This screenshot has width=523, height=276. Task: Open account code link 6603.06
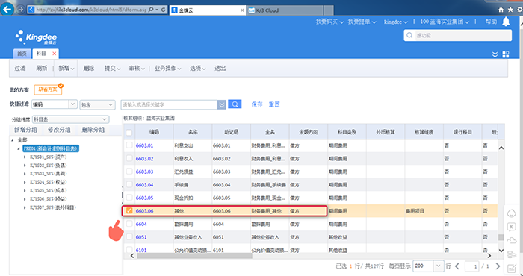(x=144, y=211)
